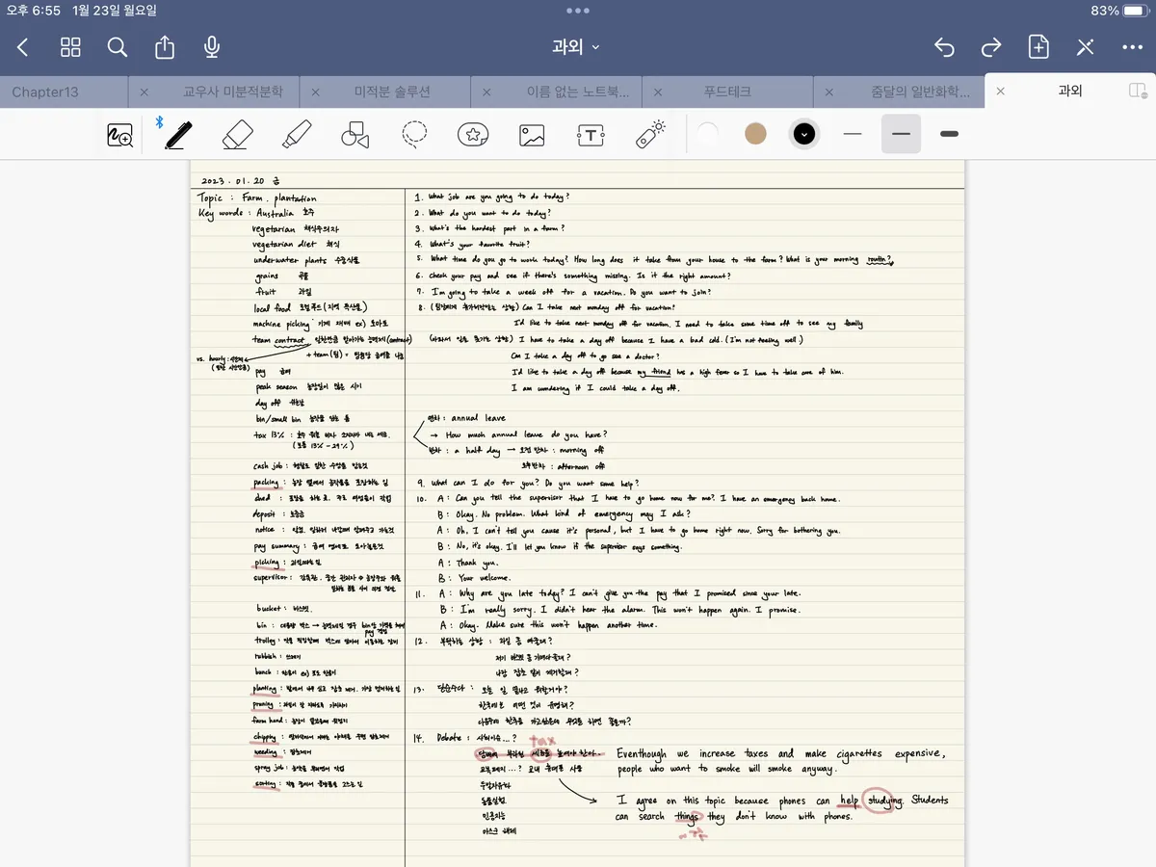
Task: Choose the medium stroke width
Action: tap(902, 134)
